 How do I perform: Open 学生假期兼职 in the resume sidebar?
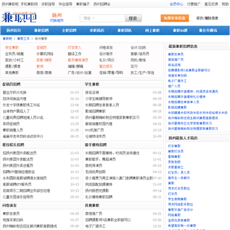pyautogui.click(x=178, y=199)
